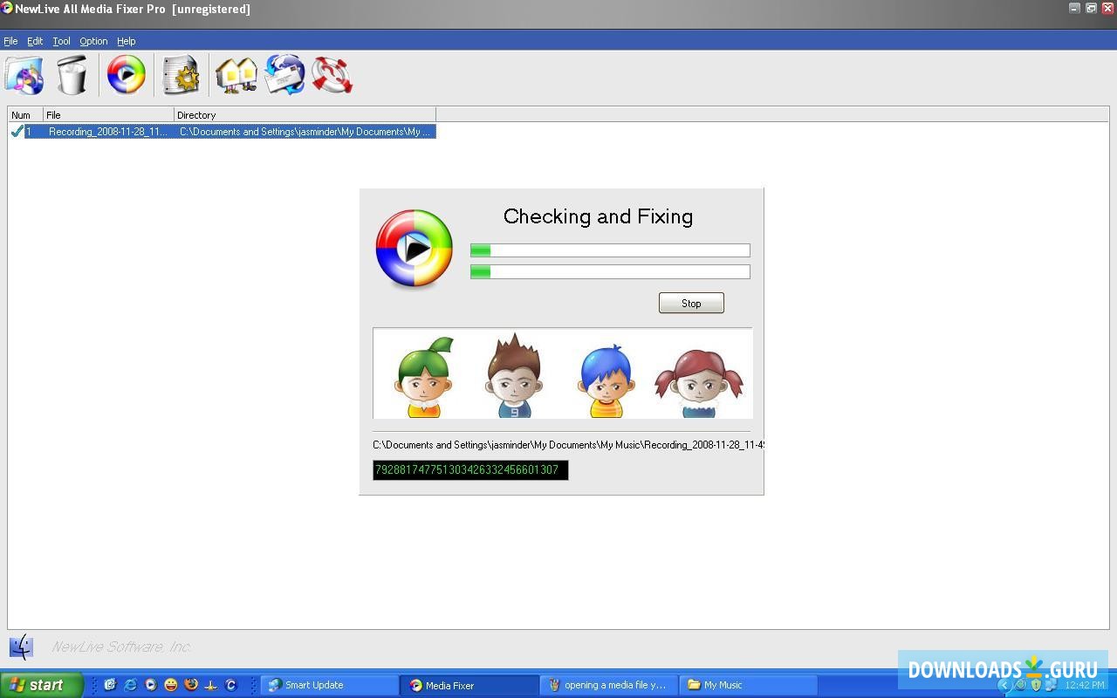Click the green hash number display

coord(470,470)
